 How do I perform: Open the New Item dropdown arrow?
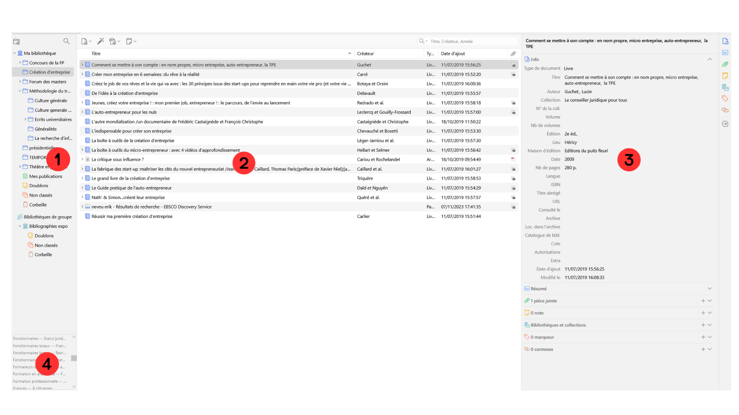(x=90, y=41)
